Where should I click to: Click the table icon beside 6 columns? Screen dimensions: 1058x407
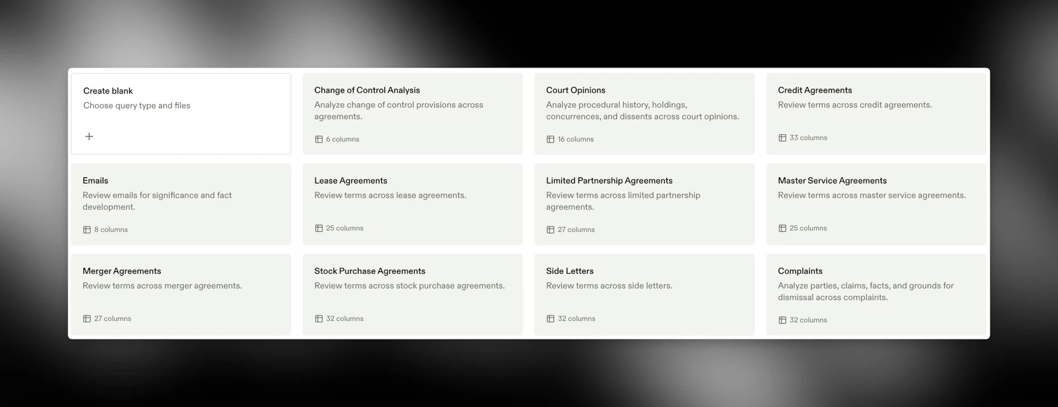pyautogui.click(x=319, y=139)
